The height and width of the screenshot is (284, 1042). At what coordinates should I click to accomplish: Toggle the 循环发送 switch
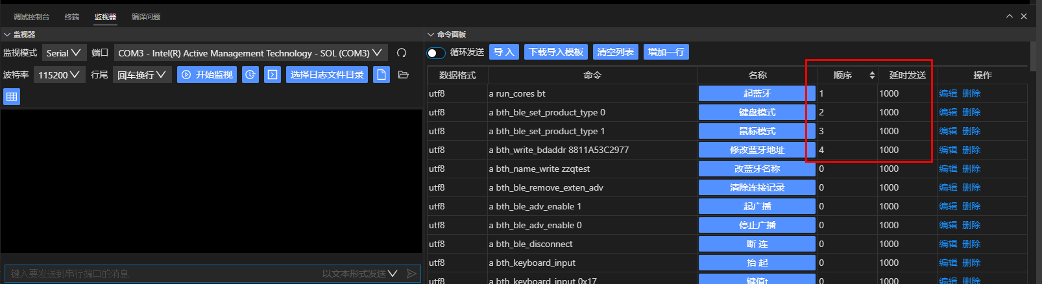pos(436,53)
